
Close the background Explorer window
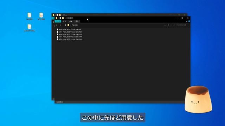(x=185, y=15)
